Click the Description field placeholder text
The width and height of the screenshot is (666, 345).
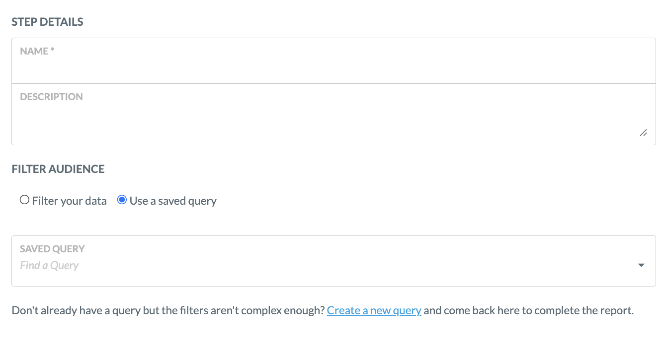(51, 97)
